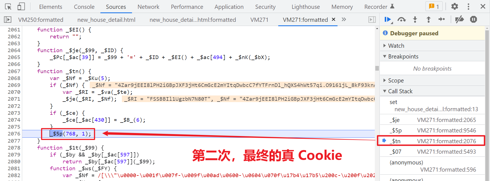Toggle the device toolbar icon

click(21, 7)
